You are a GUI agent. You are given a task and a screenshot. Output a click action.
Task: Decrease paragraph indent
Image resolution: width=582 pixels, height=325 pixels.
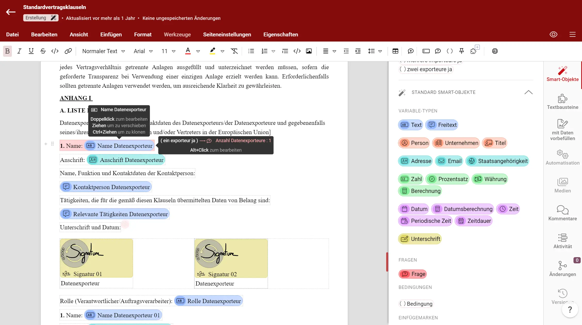tap(346, 51)
